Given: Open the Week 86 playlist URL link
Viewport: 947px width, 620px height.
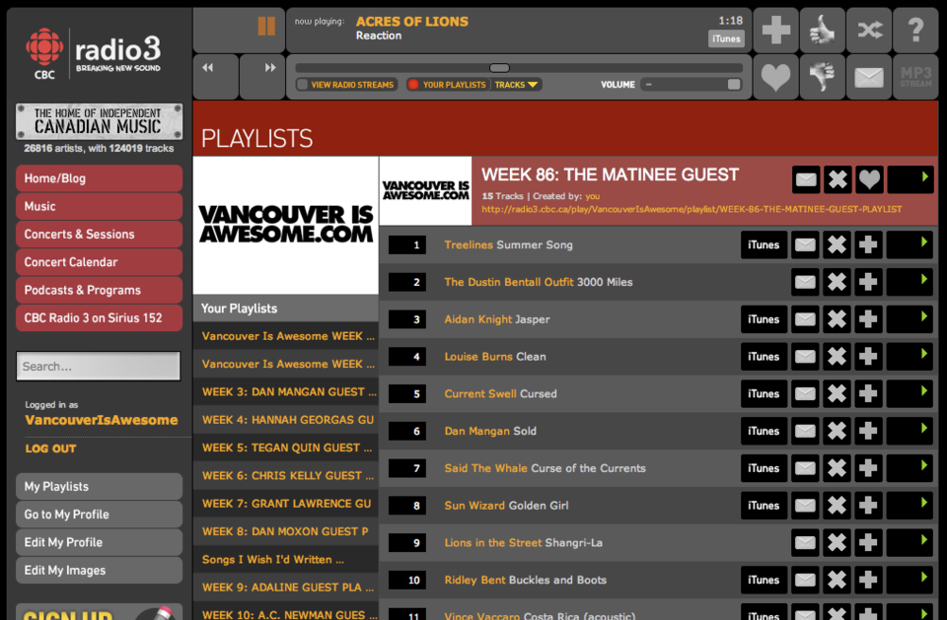Looking at the screenshot, I should tap(692, 209).
